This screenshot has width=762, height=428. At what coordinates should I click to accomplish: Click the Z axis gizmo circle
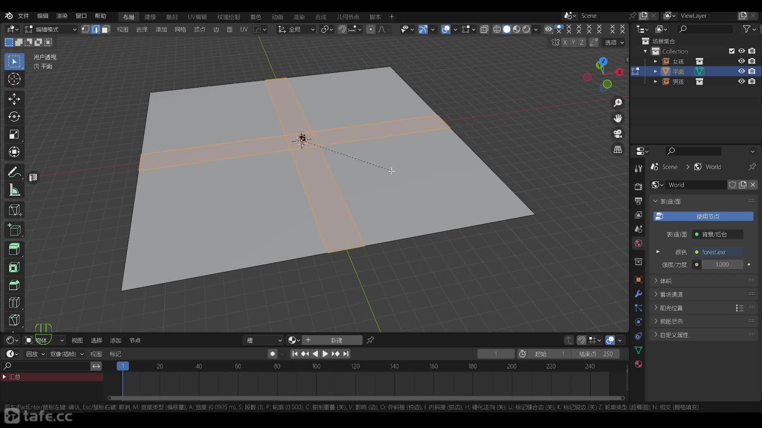(603, 61)
